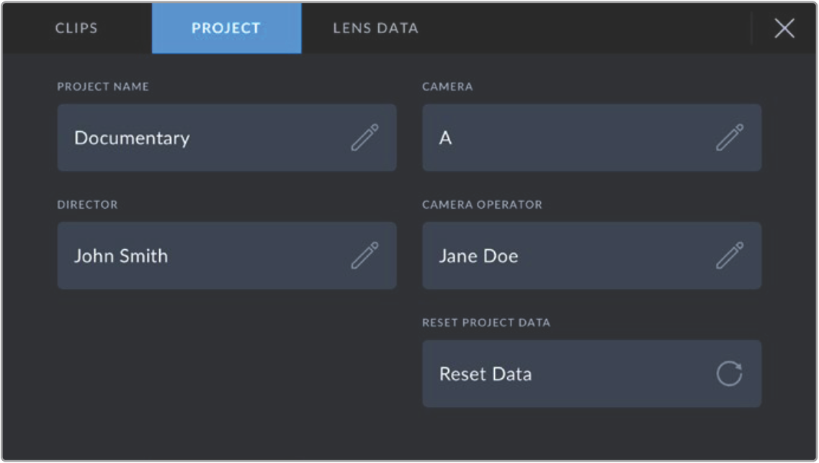Switch to the Clips tab
The height and width of the screenshot is (463, 819).
click(76, 29)
